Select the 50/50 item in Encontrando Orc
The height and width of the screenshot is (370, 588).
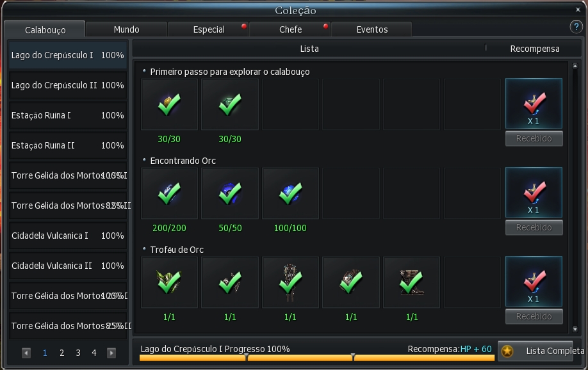click(x=230, y=193)
